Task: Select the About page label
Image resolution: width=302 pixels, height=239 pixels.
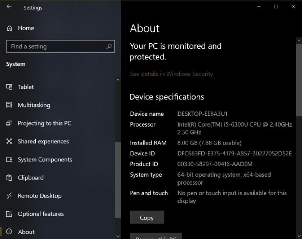Action: tap(26, 232)
